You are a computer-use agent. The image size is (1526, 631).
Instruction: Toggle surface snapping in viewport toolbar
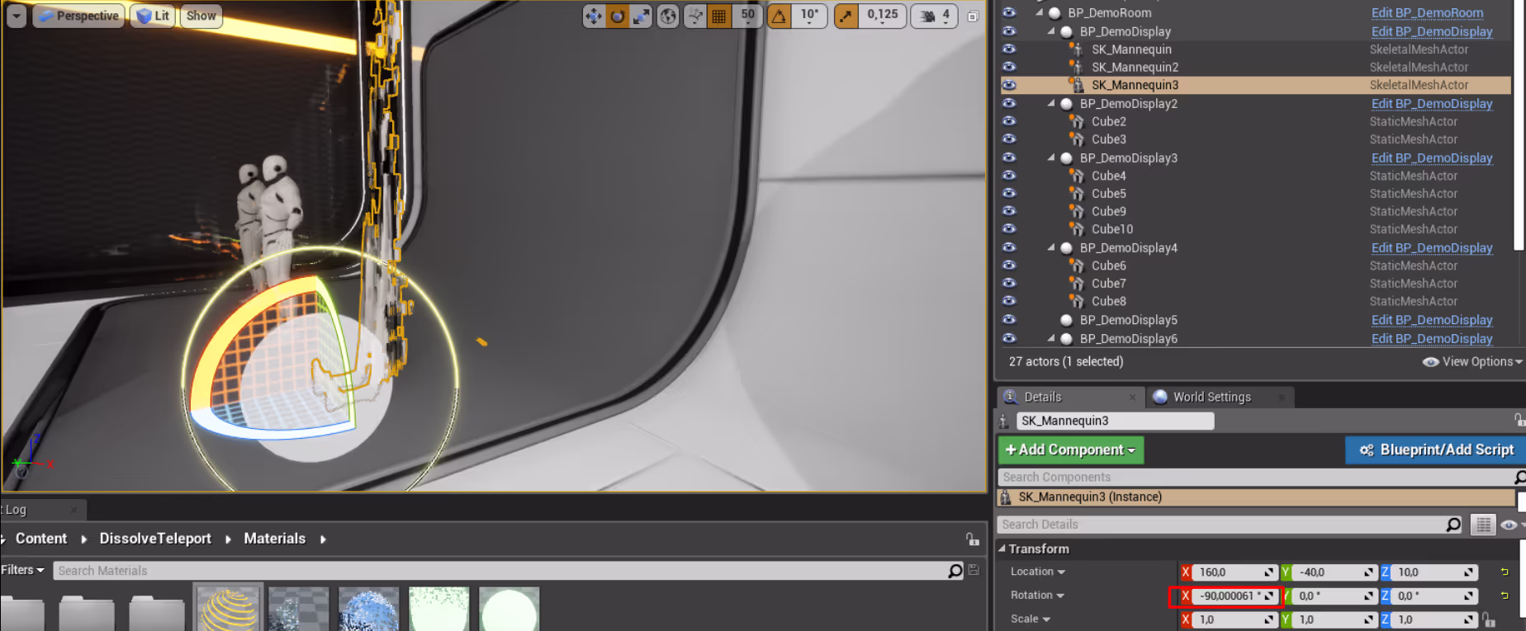(x=695, y=16)
